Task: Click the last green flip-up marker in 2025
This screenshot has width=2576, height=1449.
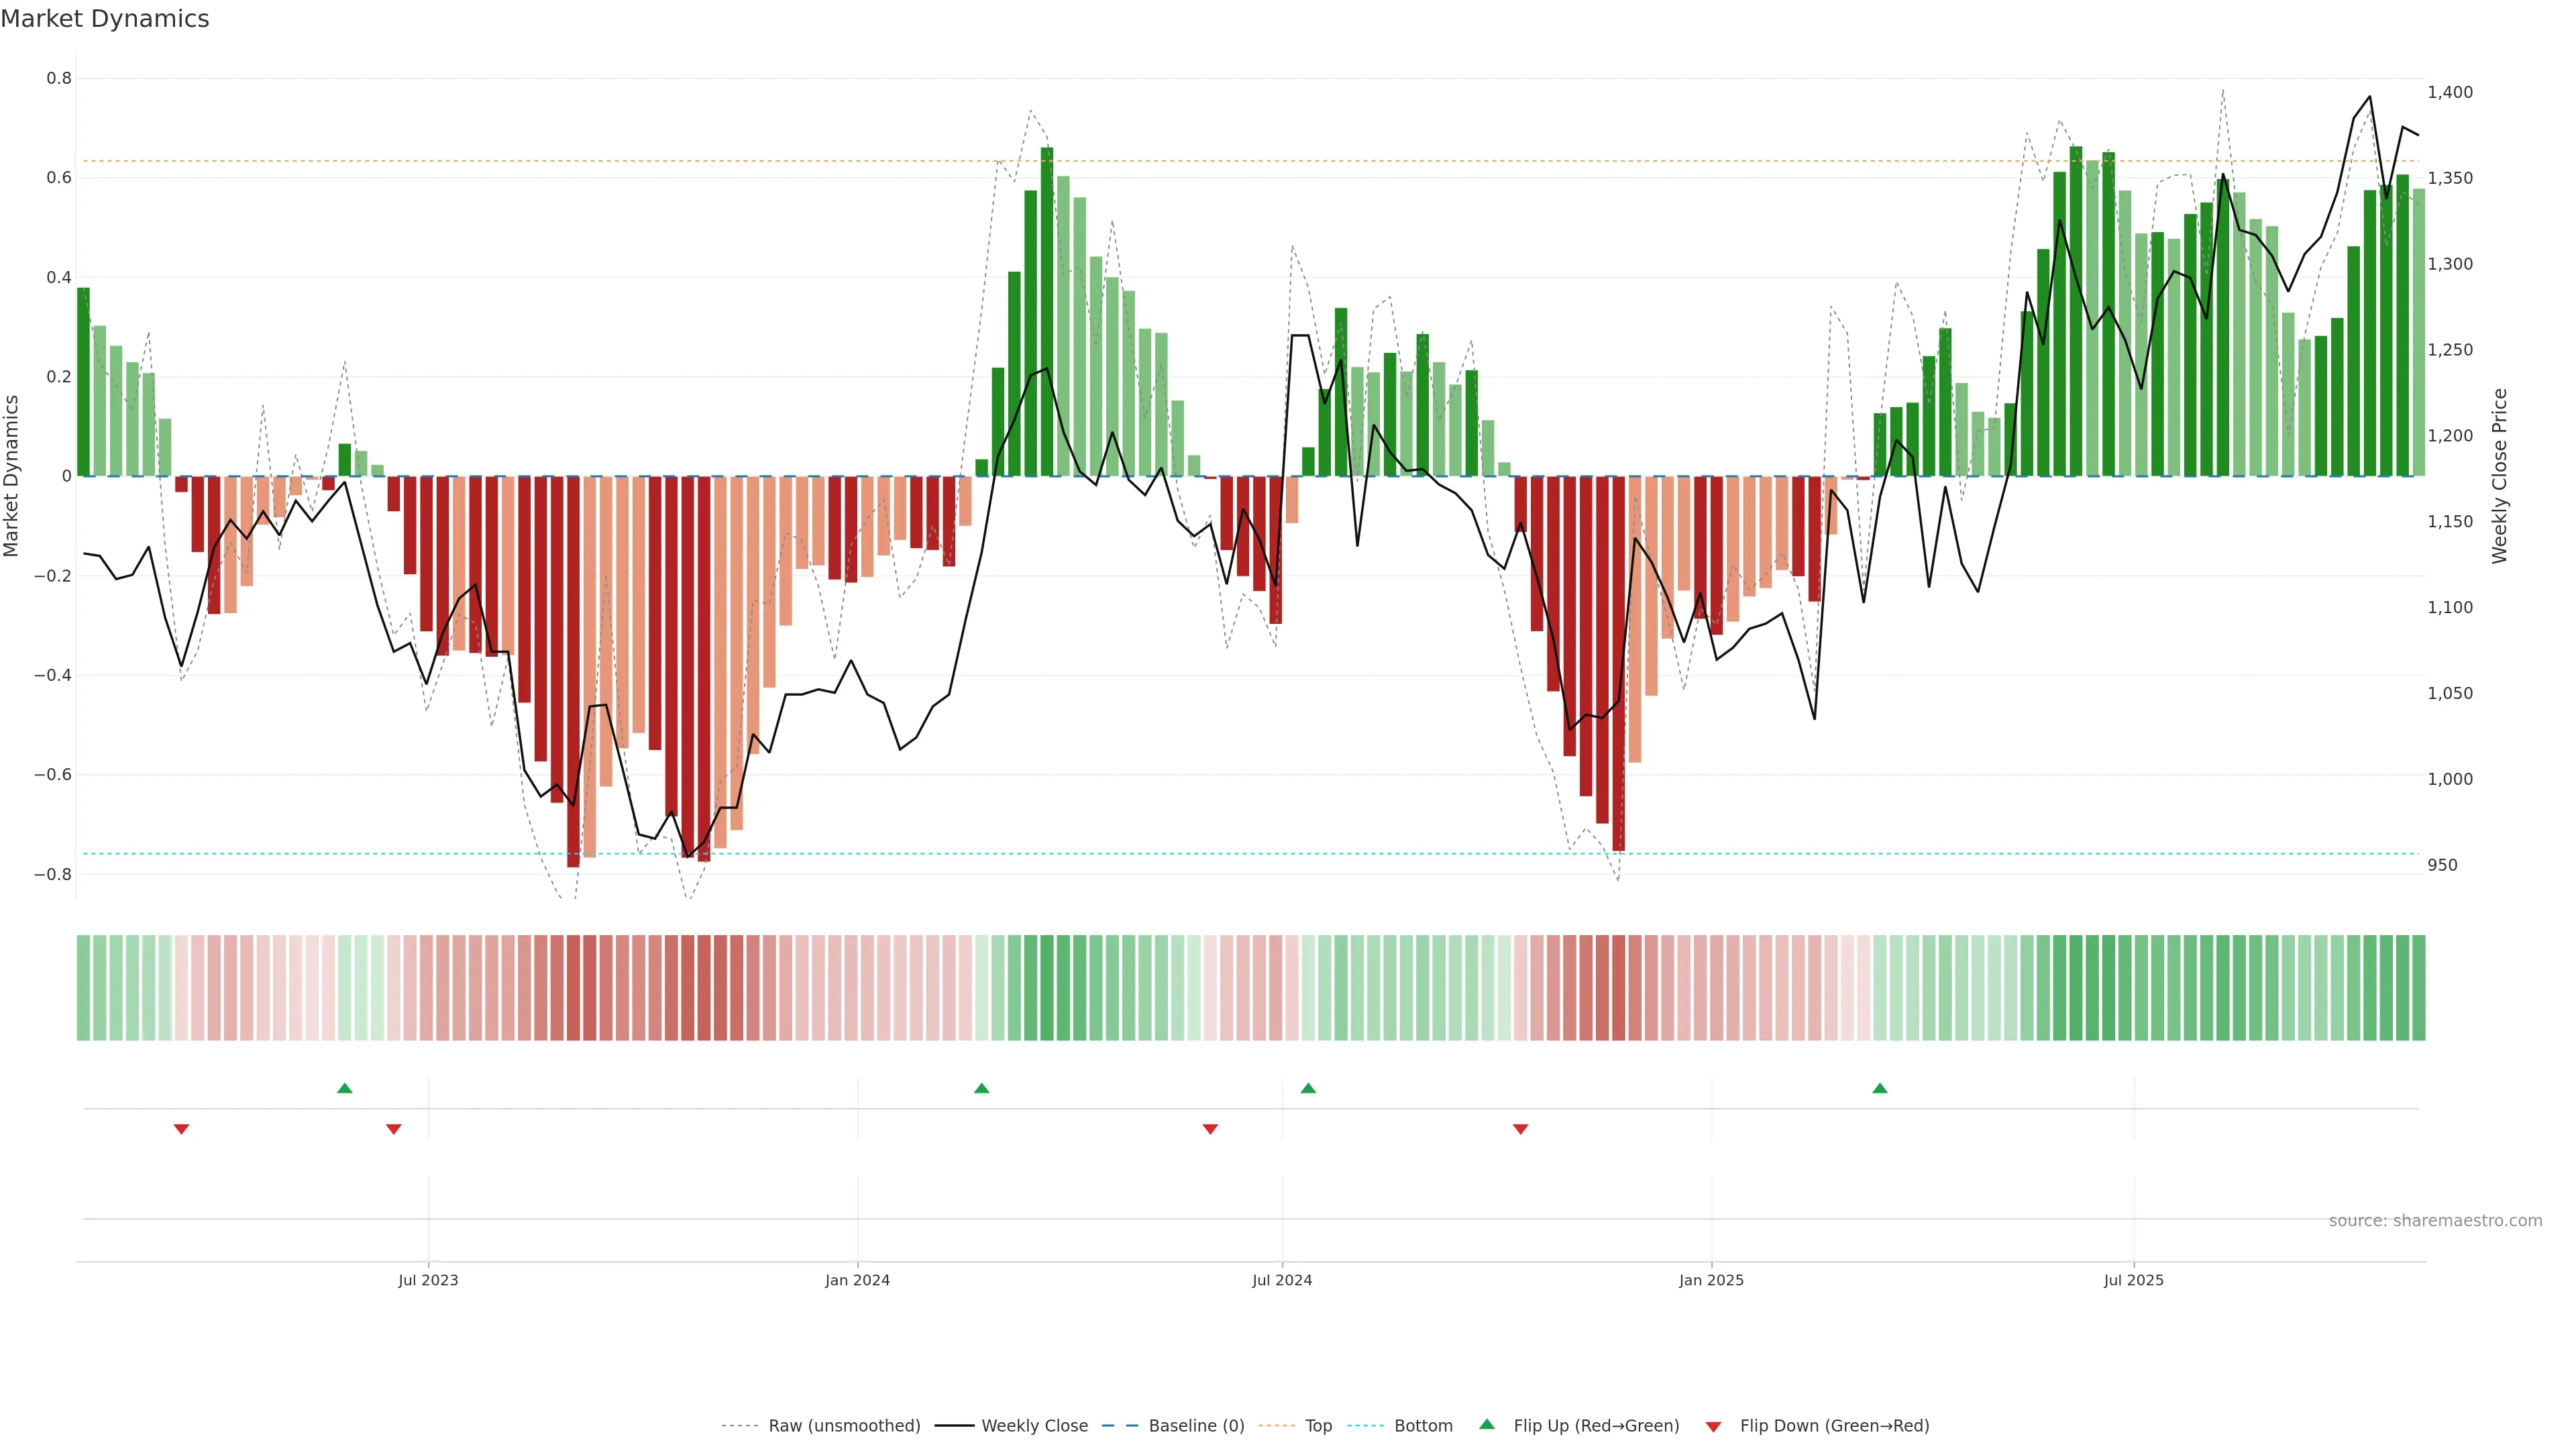Action: (x=1880, y=1088)
